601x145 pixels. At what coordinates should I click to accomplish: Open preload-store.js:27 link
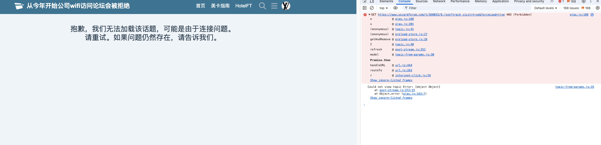(x=411, y=34)
